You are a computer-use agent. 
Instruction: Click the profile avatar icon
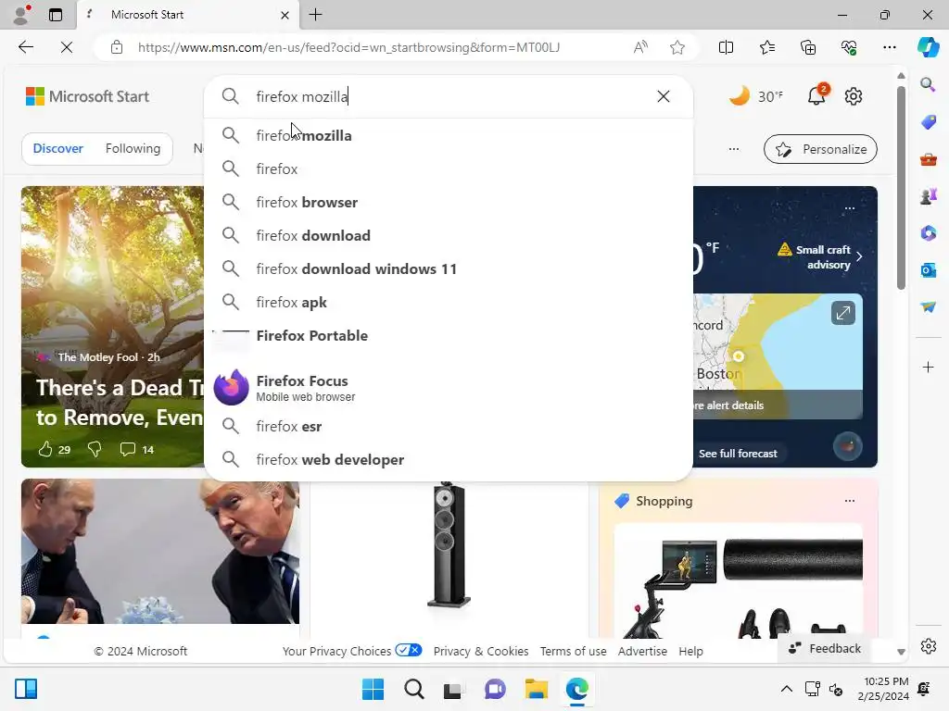21,15
